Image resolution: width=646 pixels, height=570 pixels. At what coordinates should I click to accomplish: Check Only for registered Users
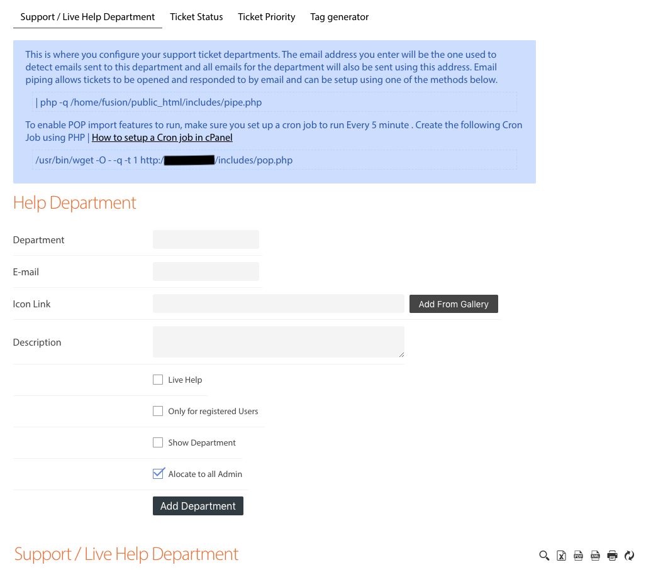coord(158,411)
